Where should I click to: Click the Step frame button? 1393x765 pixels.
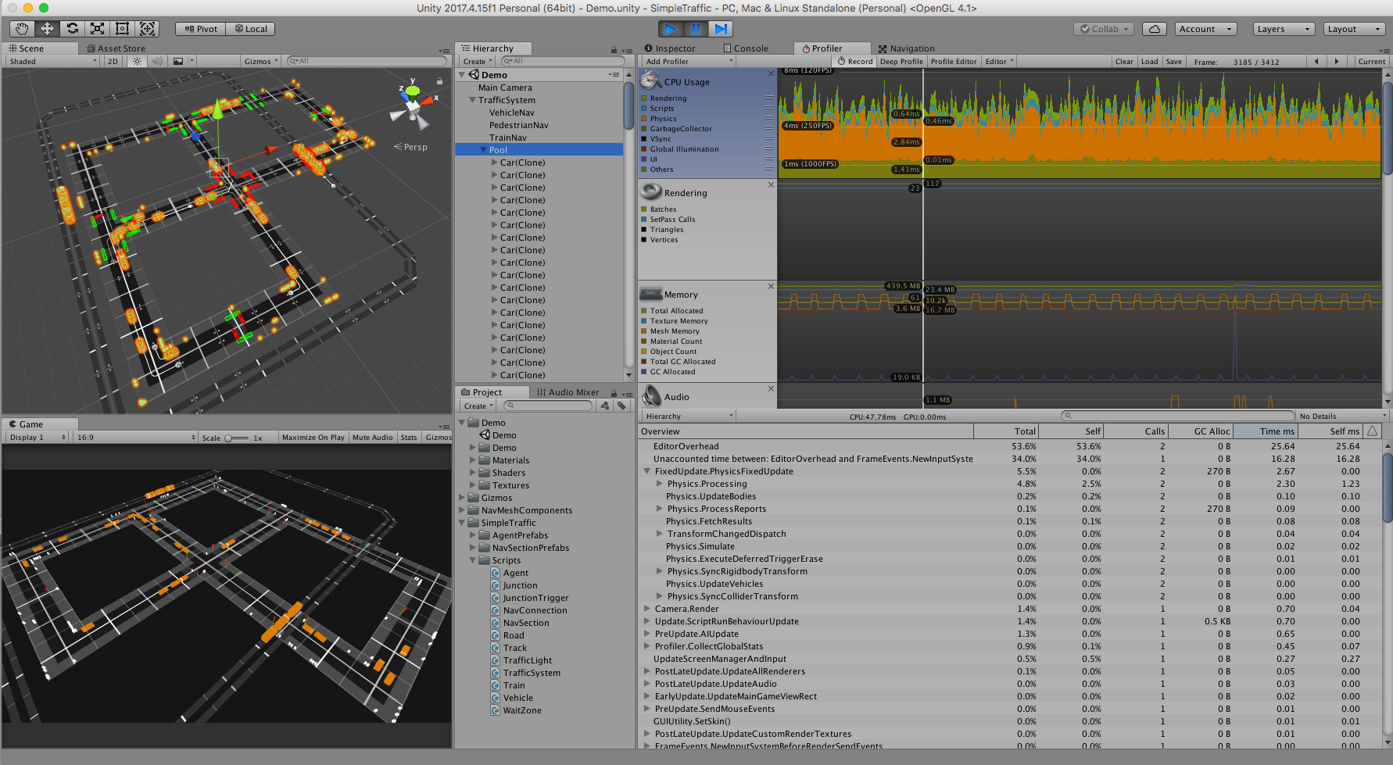(721, 29)
